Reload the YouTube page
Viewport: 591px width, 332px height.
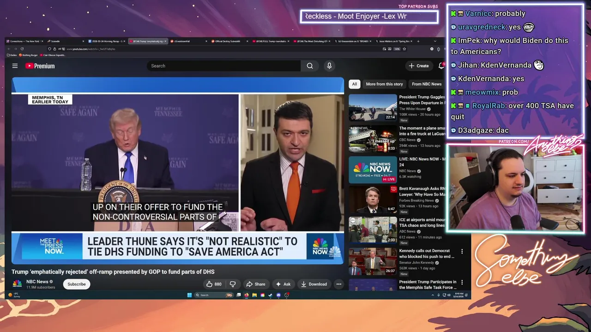tap(22, 49)
